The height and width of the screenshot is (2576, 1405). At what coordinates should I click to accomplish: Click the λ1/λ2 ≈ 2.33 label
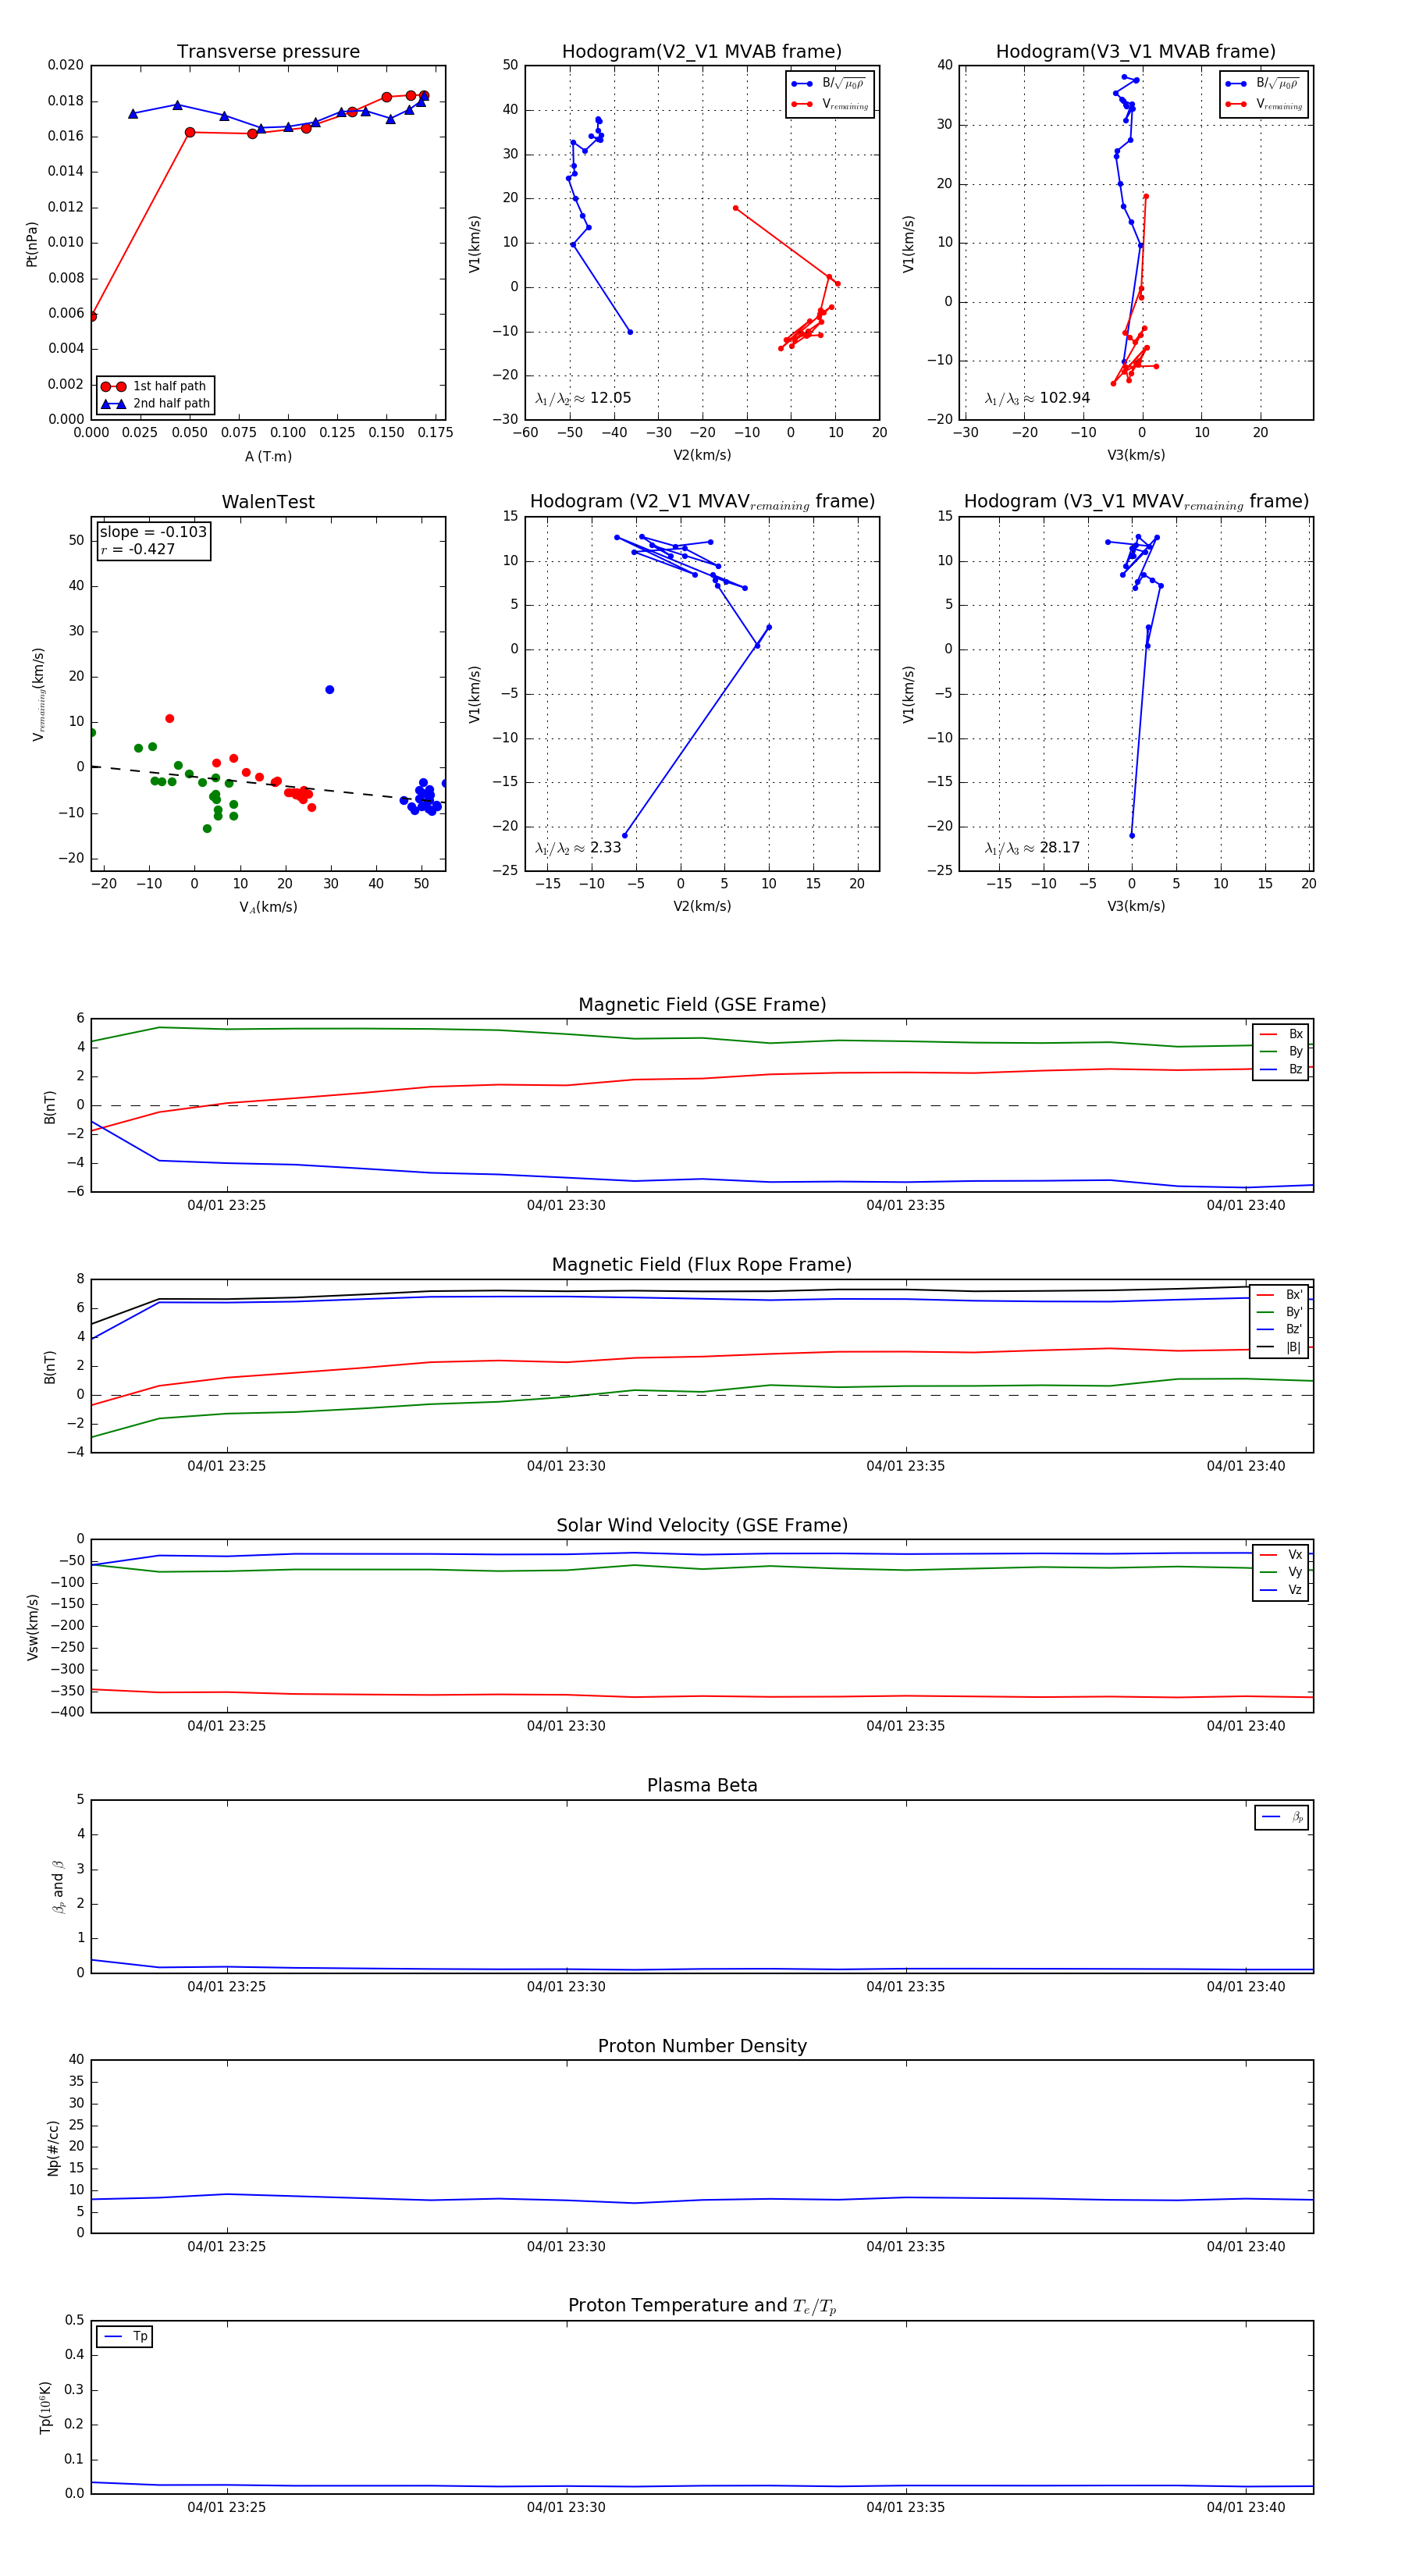pos(578,848)
